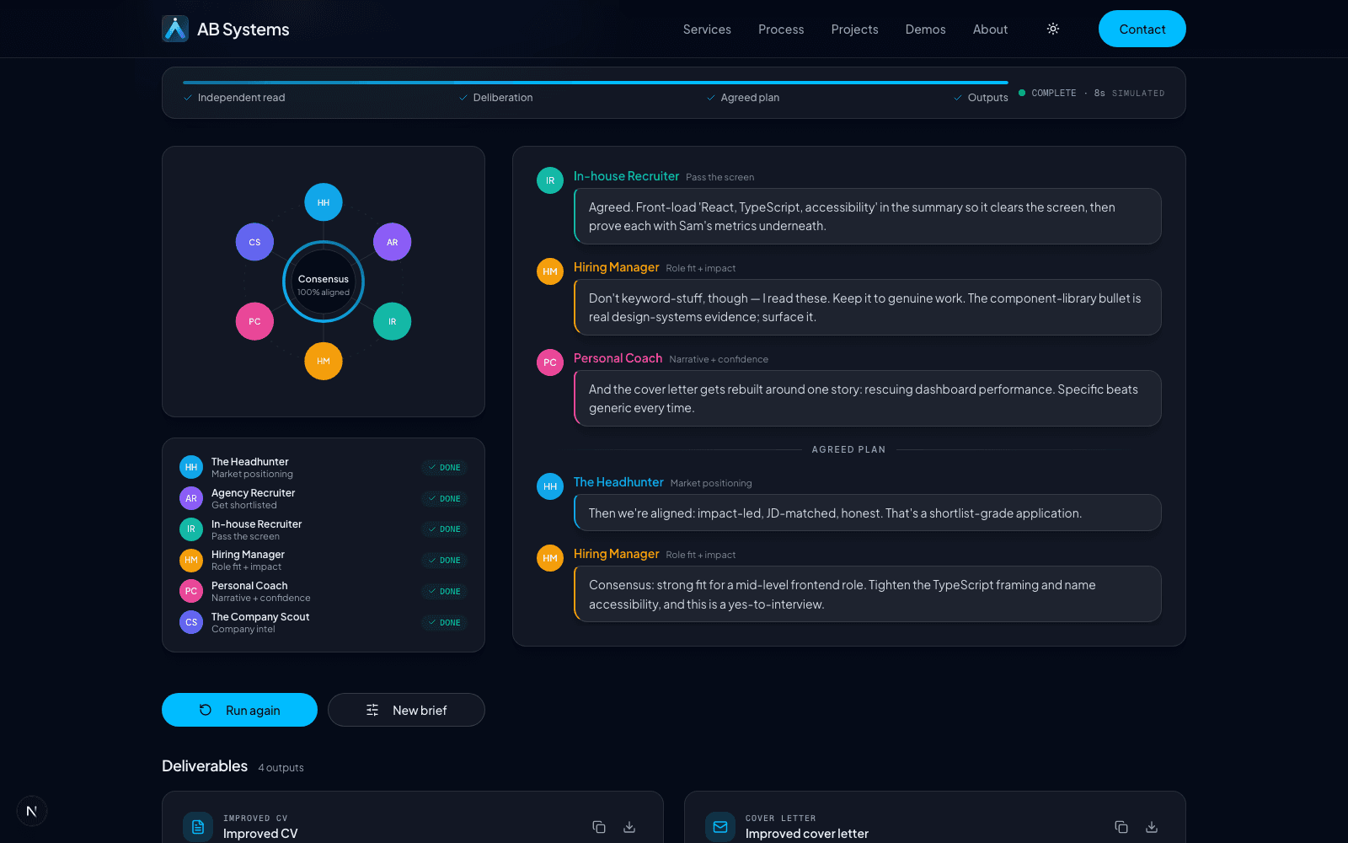Select the Deliberation step

pos(495,98)
